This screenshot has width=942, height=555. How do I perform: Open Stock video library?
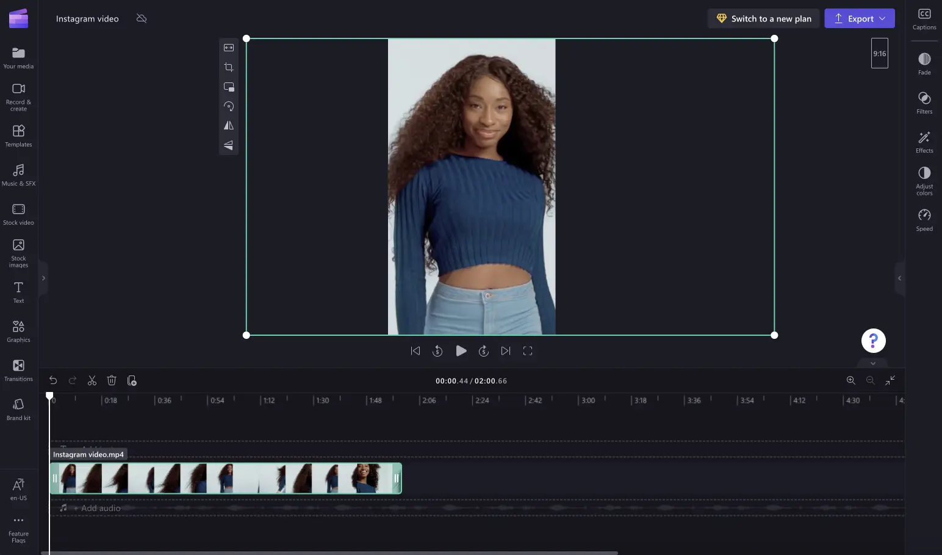click(x=18, y=214)
